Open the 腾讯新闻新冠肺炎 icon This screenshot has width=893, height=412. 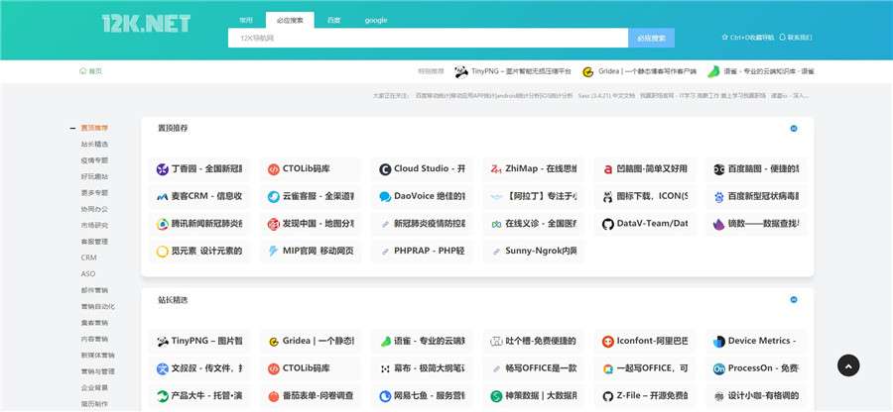click(163, 224)
